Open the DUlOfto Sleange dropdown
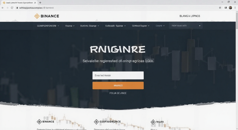Screen dimensions: 238x130 point(90,26)
